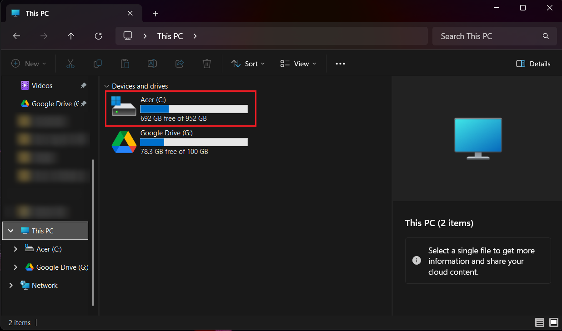
Task: Open the See more ellipsis menu
Action: point(340,64)
